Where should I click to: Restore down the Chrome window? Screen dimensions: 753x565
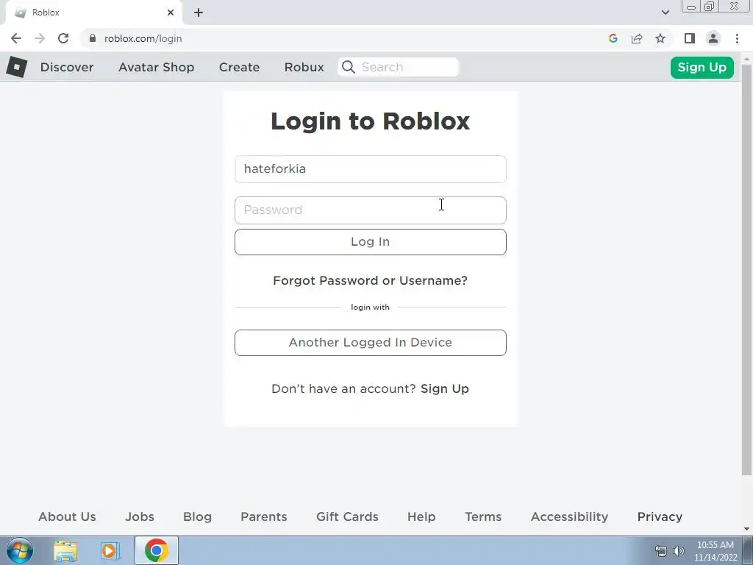pyautogui.click(x=710, y=7)
